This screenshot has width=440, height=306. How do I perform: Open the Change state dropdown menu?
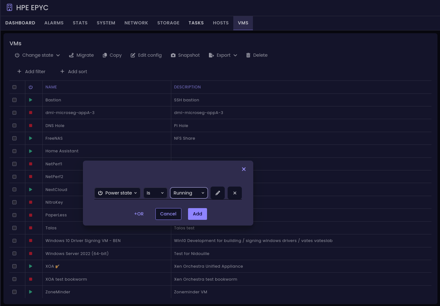pos(37,55)
